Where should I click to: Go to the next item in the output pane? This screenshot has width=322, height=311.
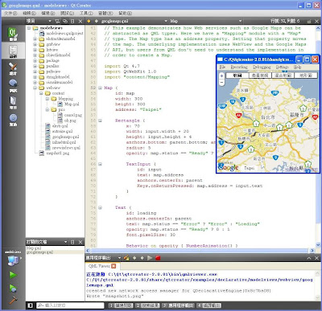coord(142,258)
